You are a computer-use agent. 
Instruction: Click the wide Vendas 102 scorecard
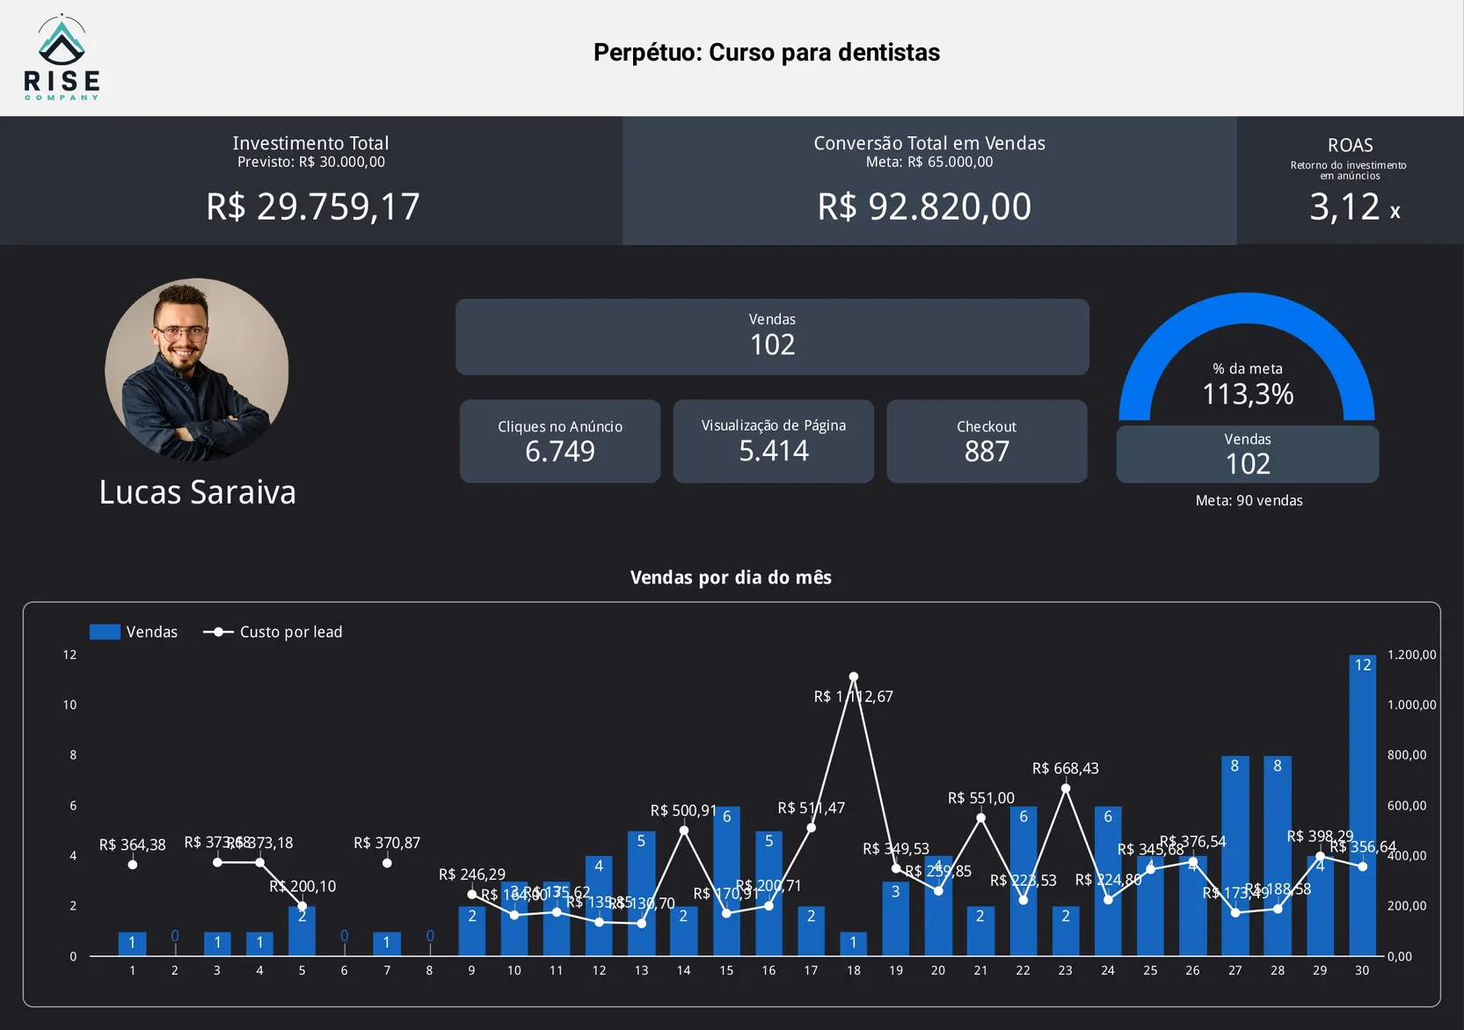click(x=772, y=337)
